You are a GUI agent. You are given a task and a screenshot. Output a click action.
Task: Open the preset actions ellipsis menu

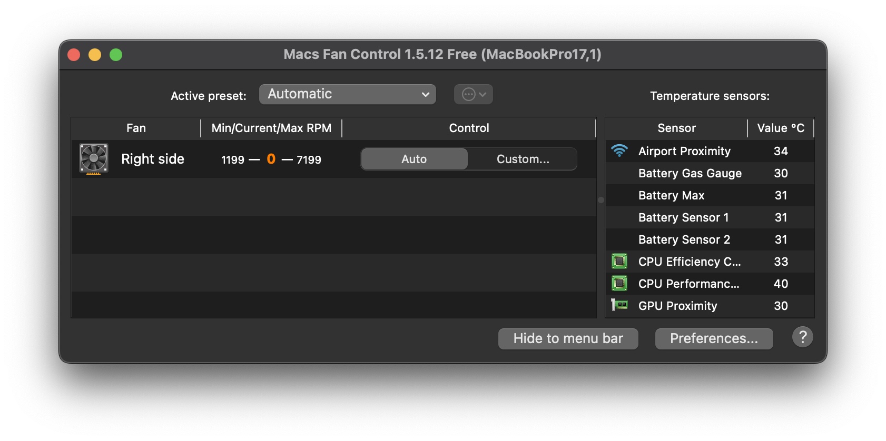[474, 94]
